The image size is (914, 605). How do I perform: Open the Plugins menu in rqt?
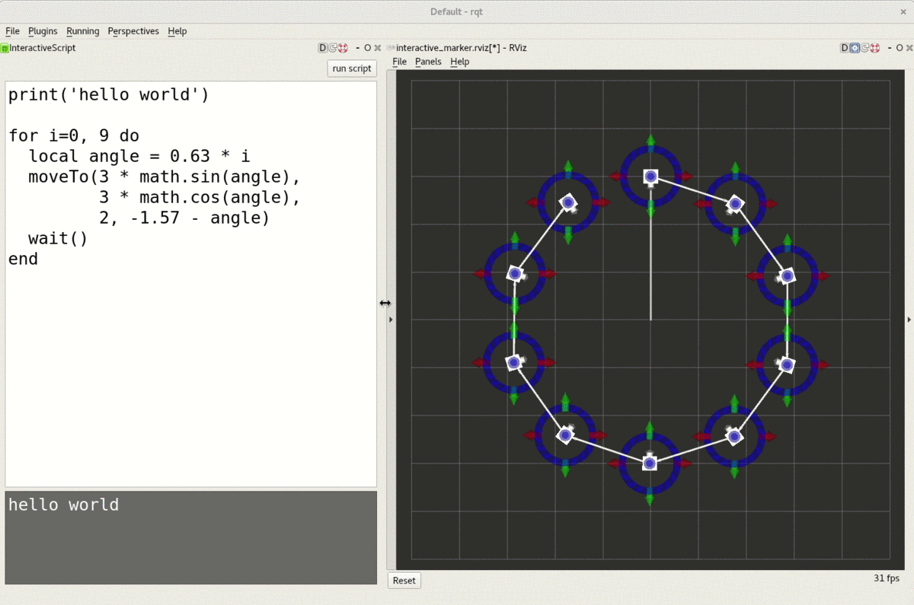tap(43, 31)
